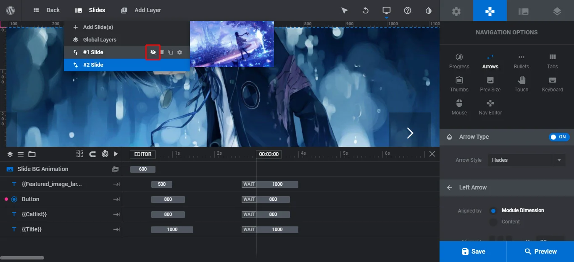Open Progress navigation options

click(459, 61)
